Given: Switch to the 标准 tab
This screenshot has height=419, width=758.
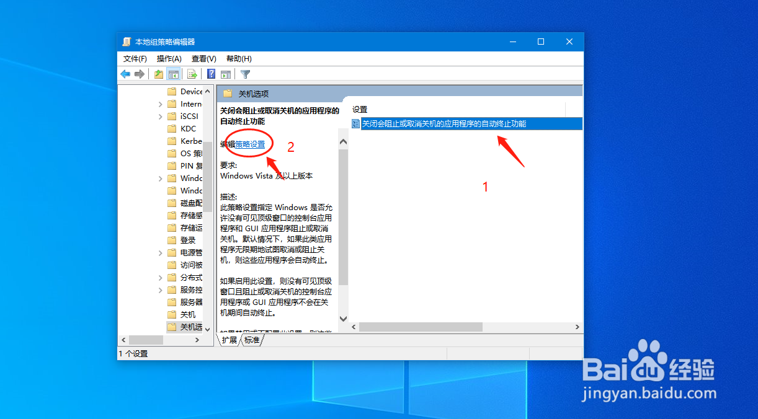Looking at the screenshot, I should pyautogui.click(x=252, y=340).
